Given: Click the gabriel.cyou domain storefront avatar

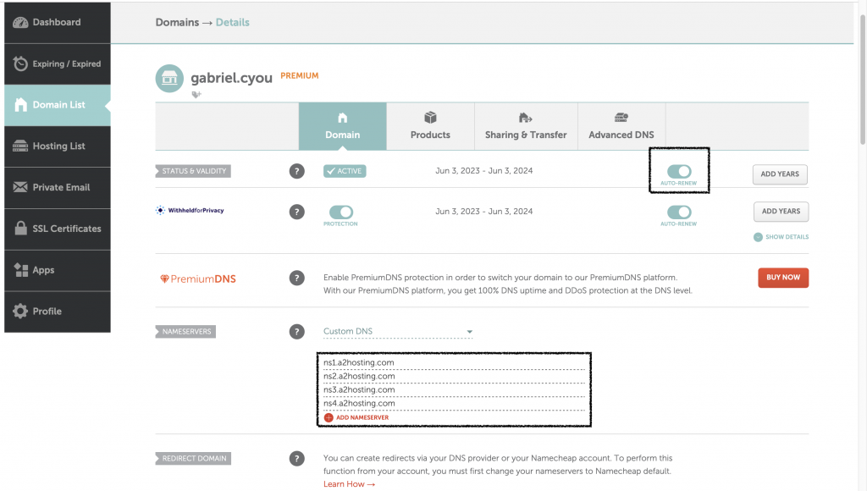Looking at the screenshot, I should coord(169,78).
